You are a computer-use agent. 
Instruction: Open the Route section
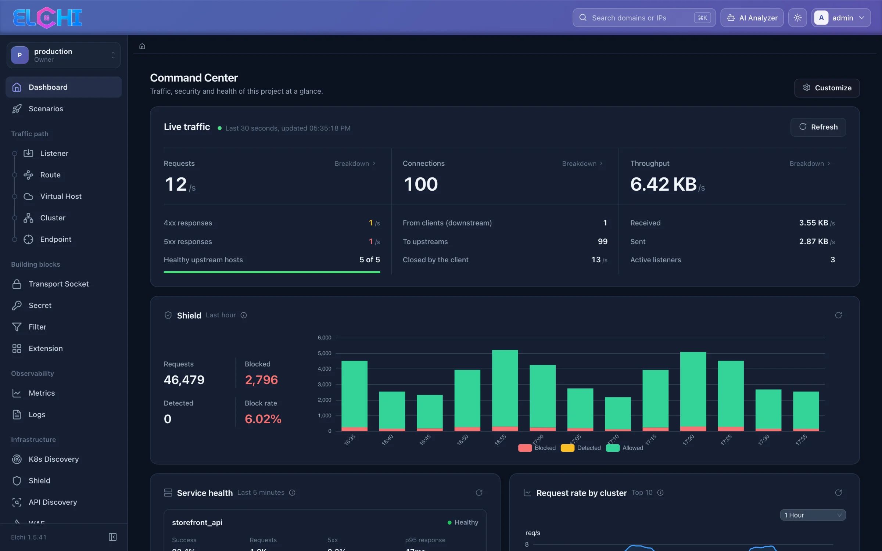(50, 175)
